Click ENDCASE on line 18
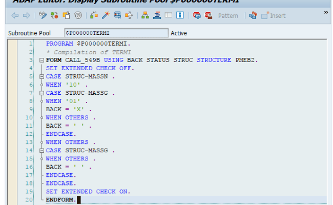333x205 pixels. pyautogui.click(x=61, y=183)
